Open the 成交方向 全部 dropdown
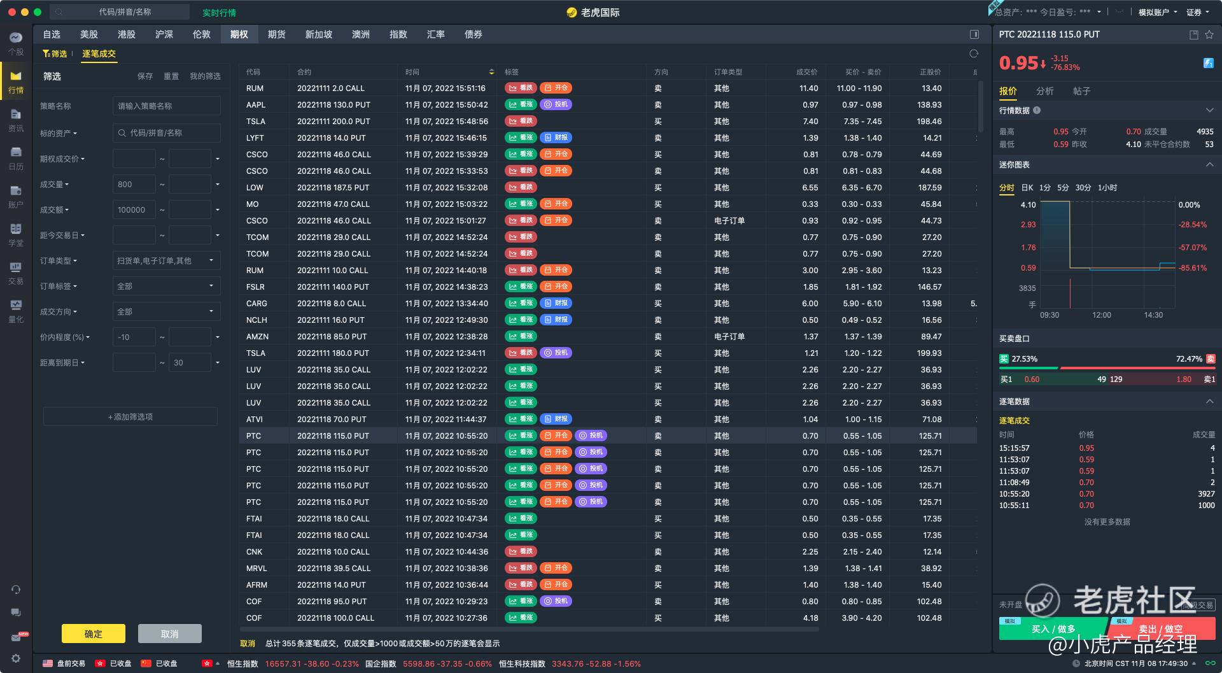This screenshot has height=673, width=1222. 167,311
